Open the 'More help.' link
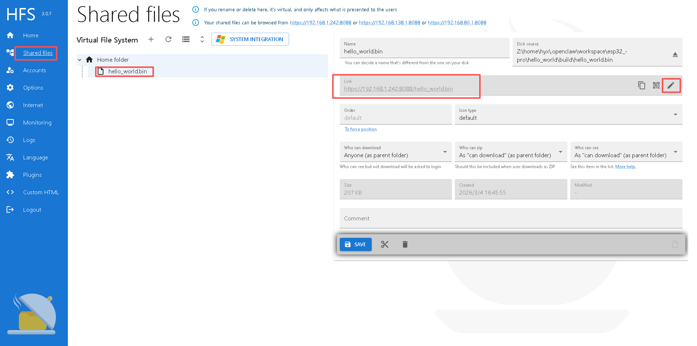 (625, 167)
